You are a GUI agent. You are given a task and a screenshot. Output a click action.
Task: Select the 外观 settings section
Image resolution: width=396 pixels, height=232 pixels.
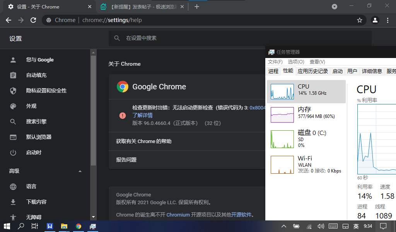pos(31,106)
